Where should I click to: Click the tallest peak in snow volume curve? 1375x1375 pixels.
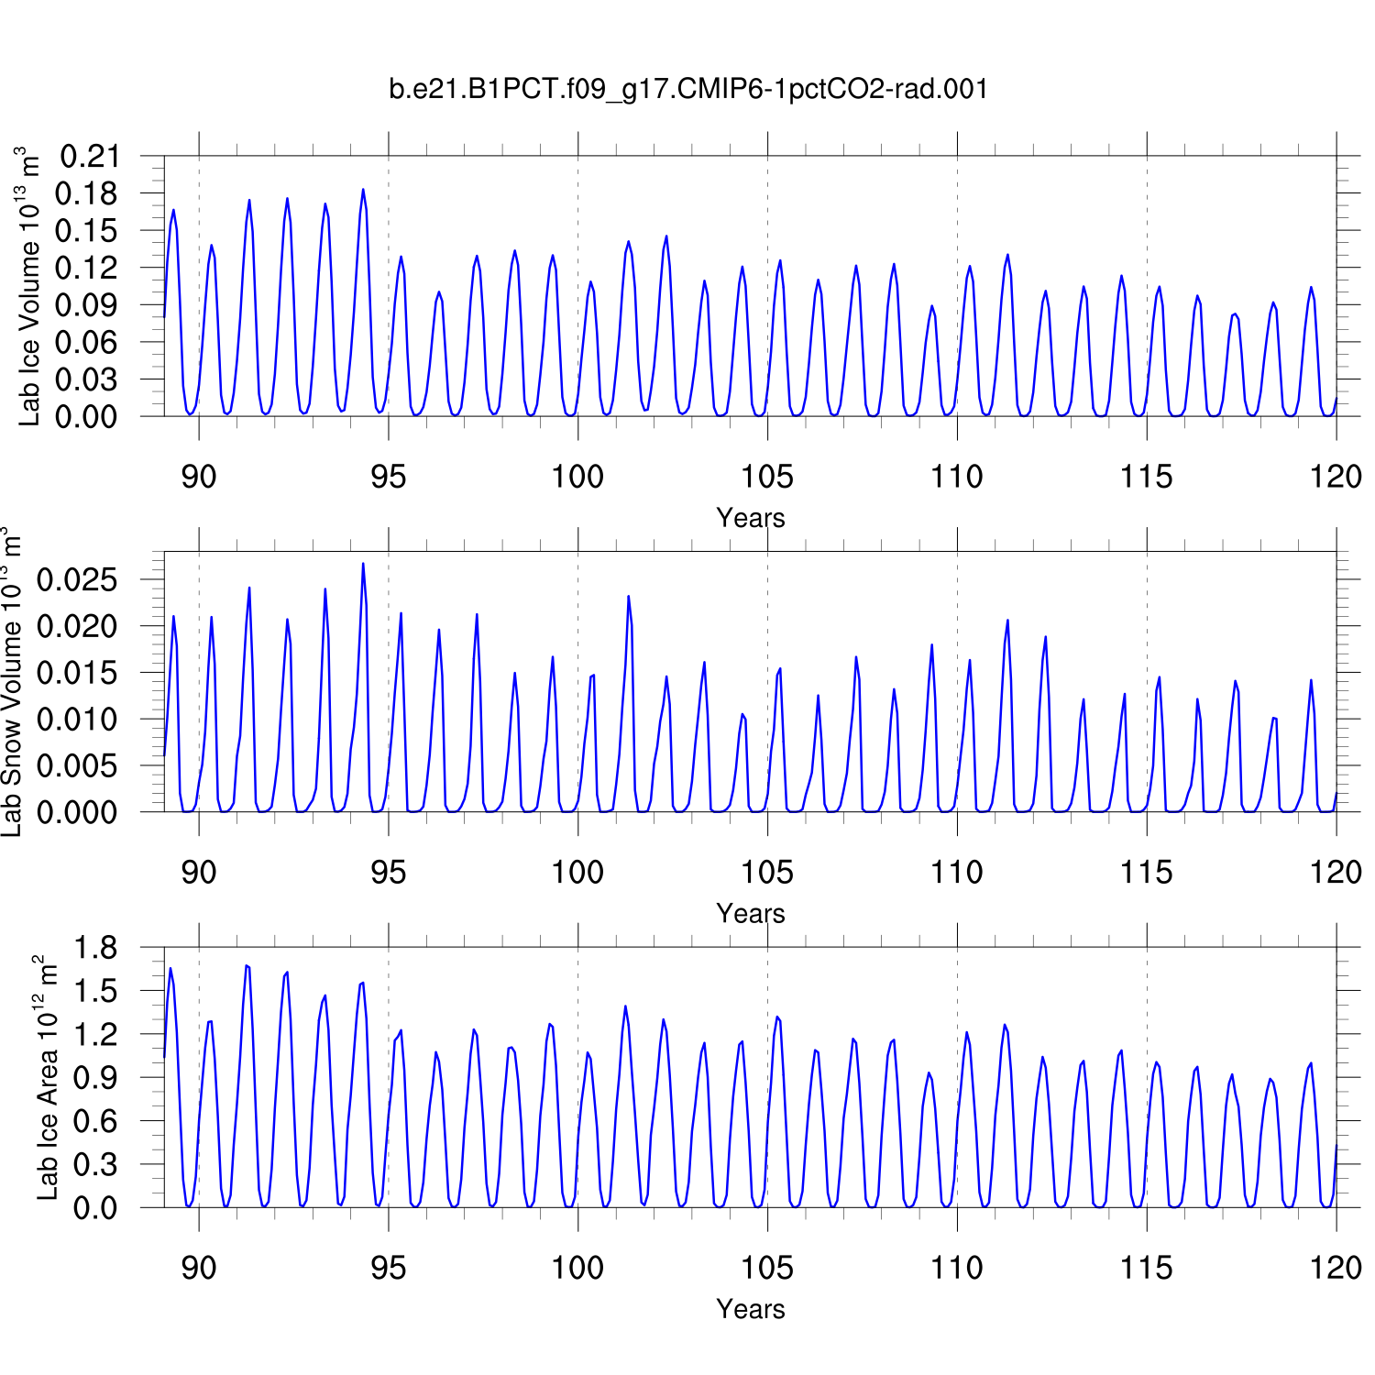(x=363, y=564)
